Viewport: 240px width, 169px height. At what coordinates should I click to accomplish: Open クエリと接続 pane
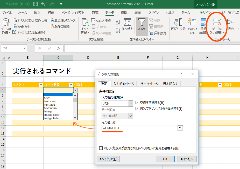101,21
